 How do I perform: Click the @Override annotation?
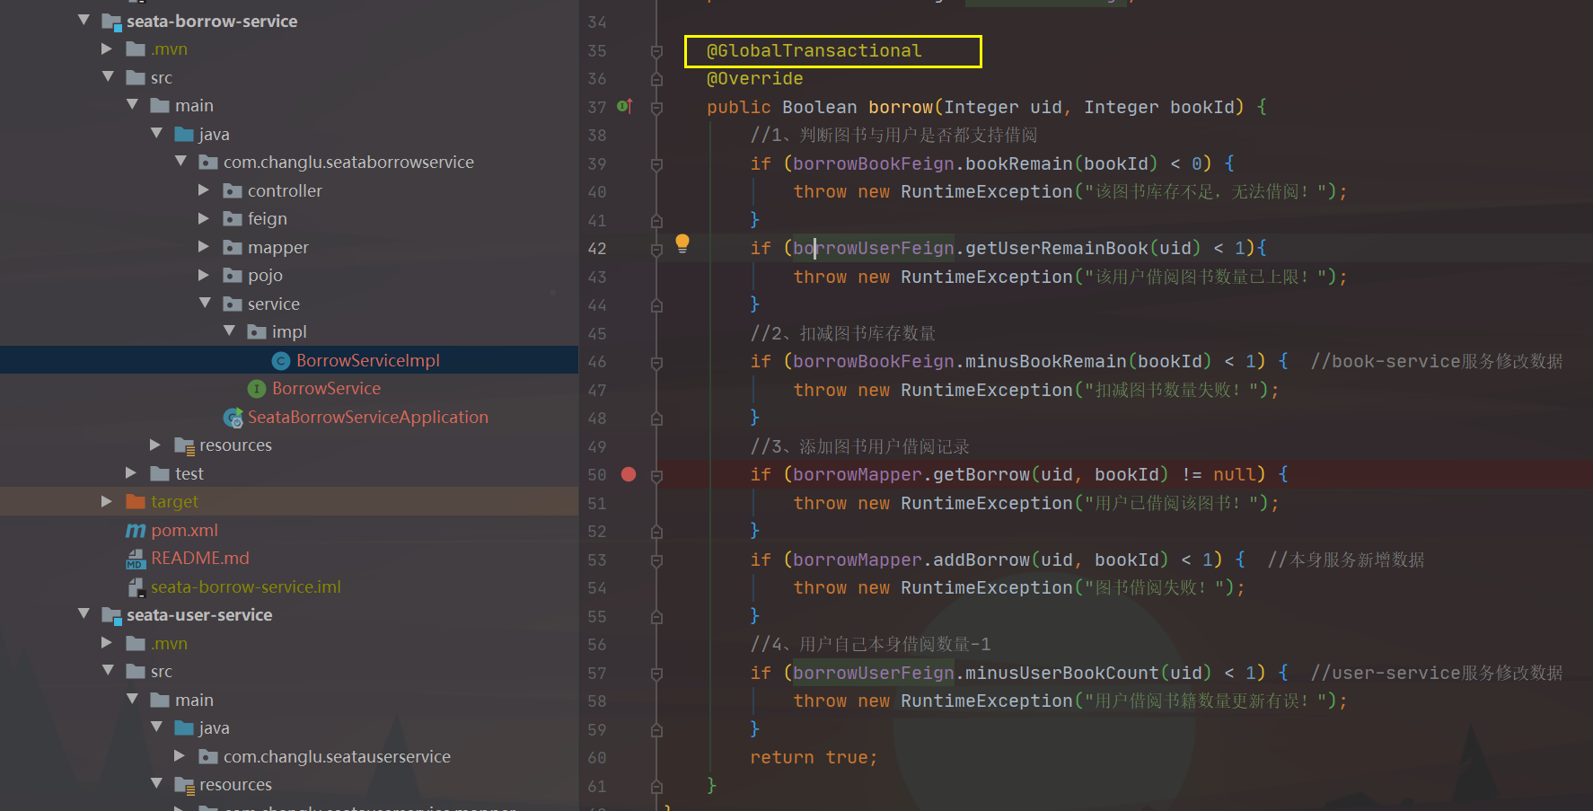[x=754, y=78]
